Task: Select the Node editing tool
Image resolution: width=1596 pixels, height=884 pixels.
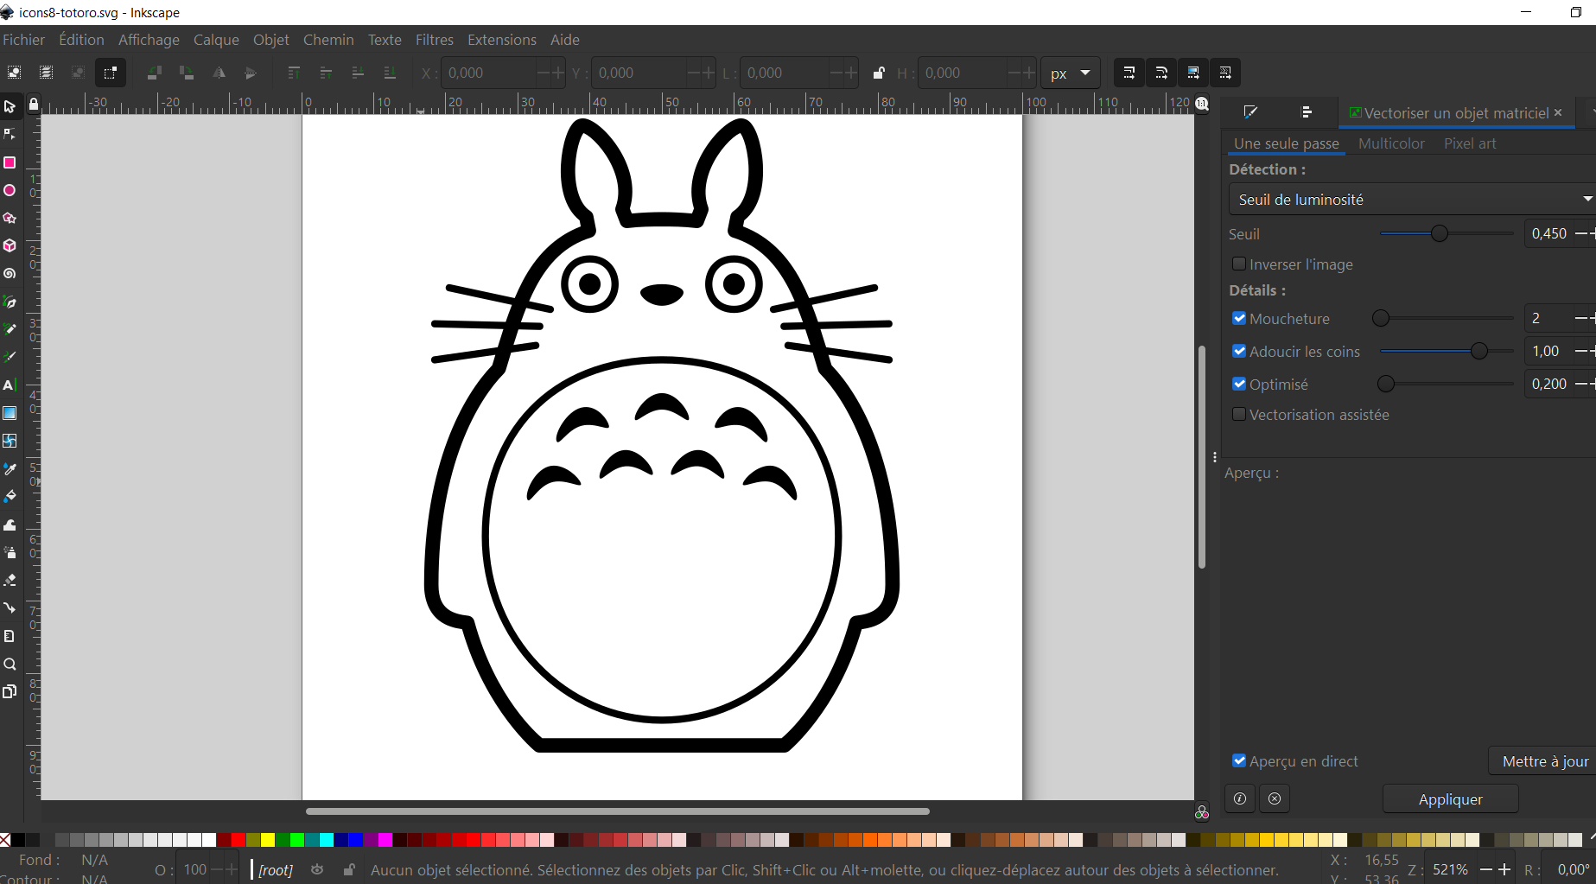Action: 10,134
